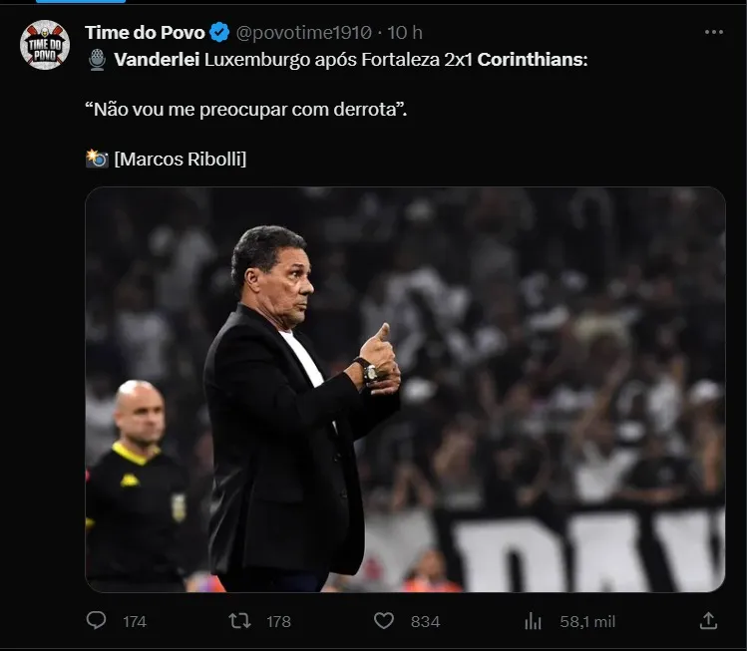The height and width of the screenshot is (651, 747).
Task: Like the tweet with the heart icon
Action: (x=384, y=620)
